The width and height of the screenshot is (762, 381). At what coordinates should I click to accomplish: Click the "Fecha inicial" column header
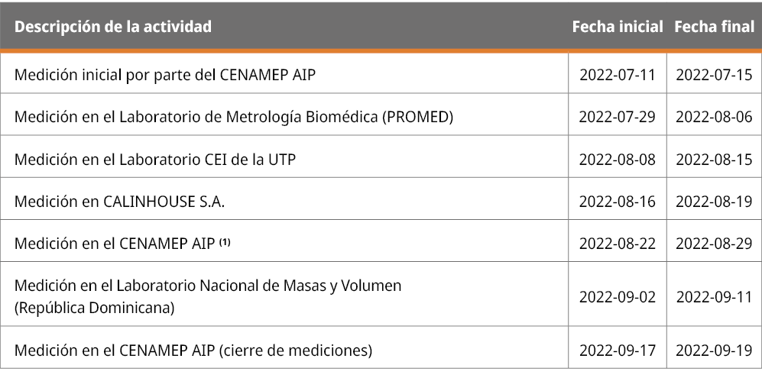(x=618, y=26)
